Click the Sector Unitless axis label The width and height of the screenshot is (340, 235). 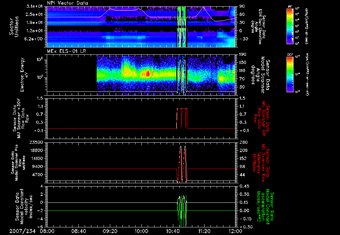point(14,27)
